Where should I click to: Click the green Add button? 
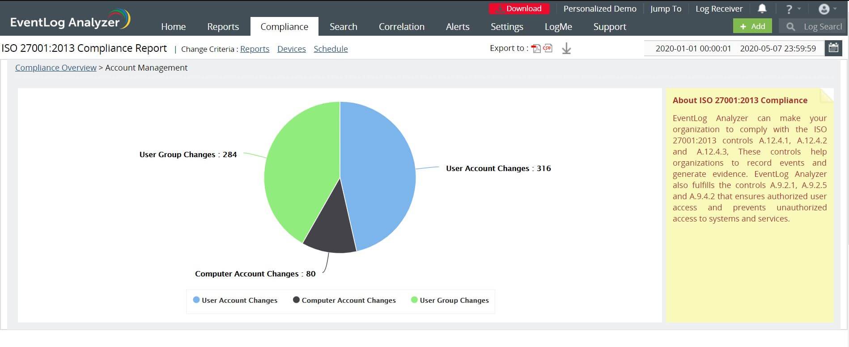[752, 26]
